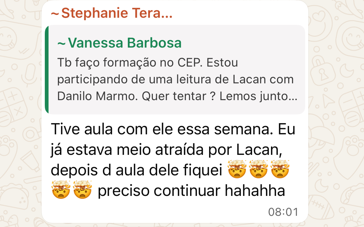Click 'atraída por Lacan' in the message body
The image size is (364, 227).
pyautogui.click(x=218, y=150)
